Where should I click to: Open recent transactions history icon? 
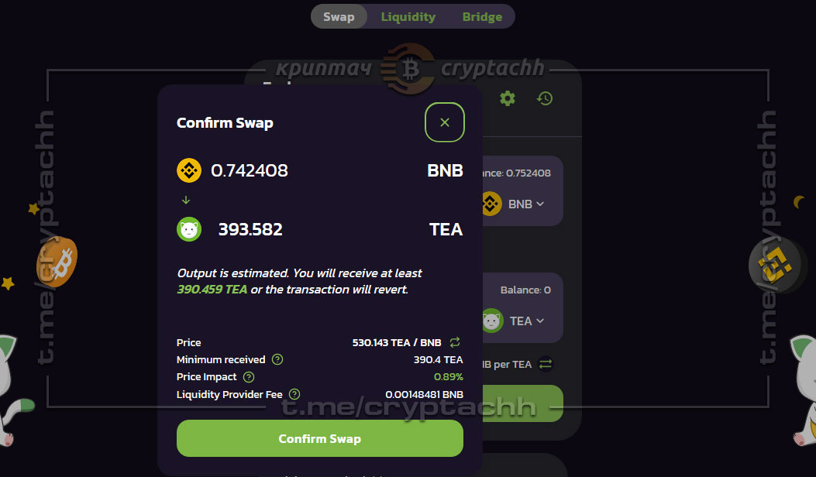(x=544, y=98)
